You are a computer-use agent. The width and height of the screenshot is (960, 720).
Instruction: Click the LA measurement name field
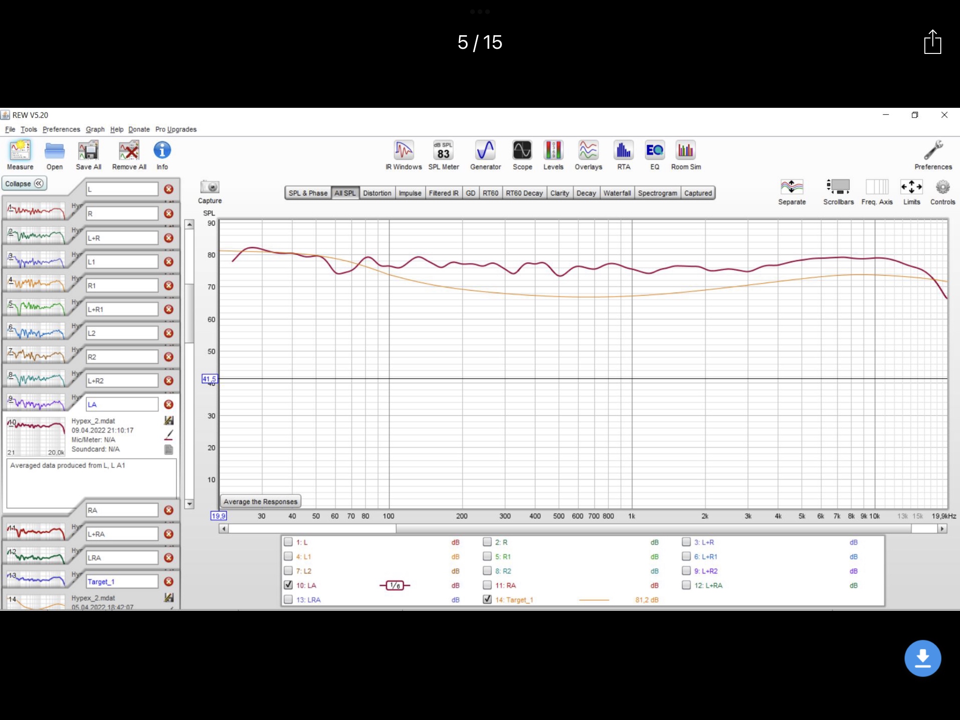(122, 405)
